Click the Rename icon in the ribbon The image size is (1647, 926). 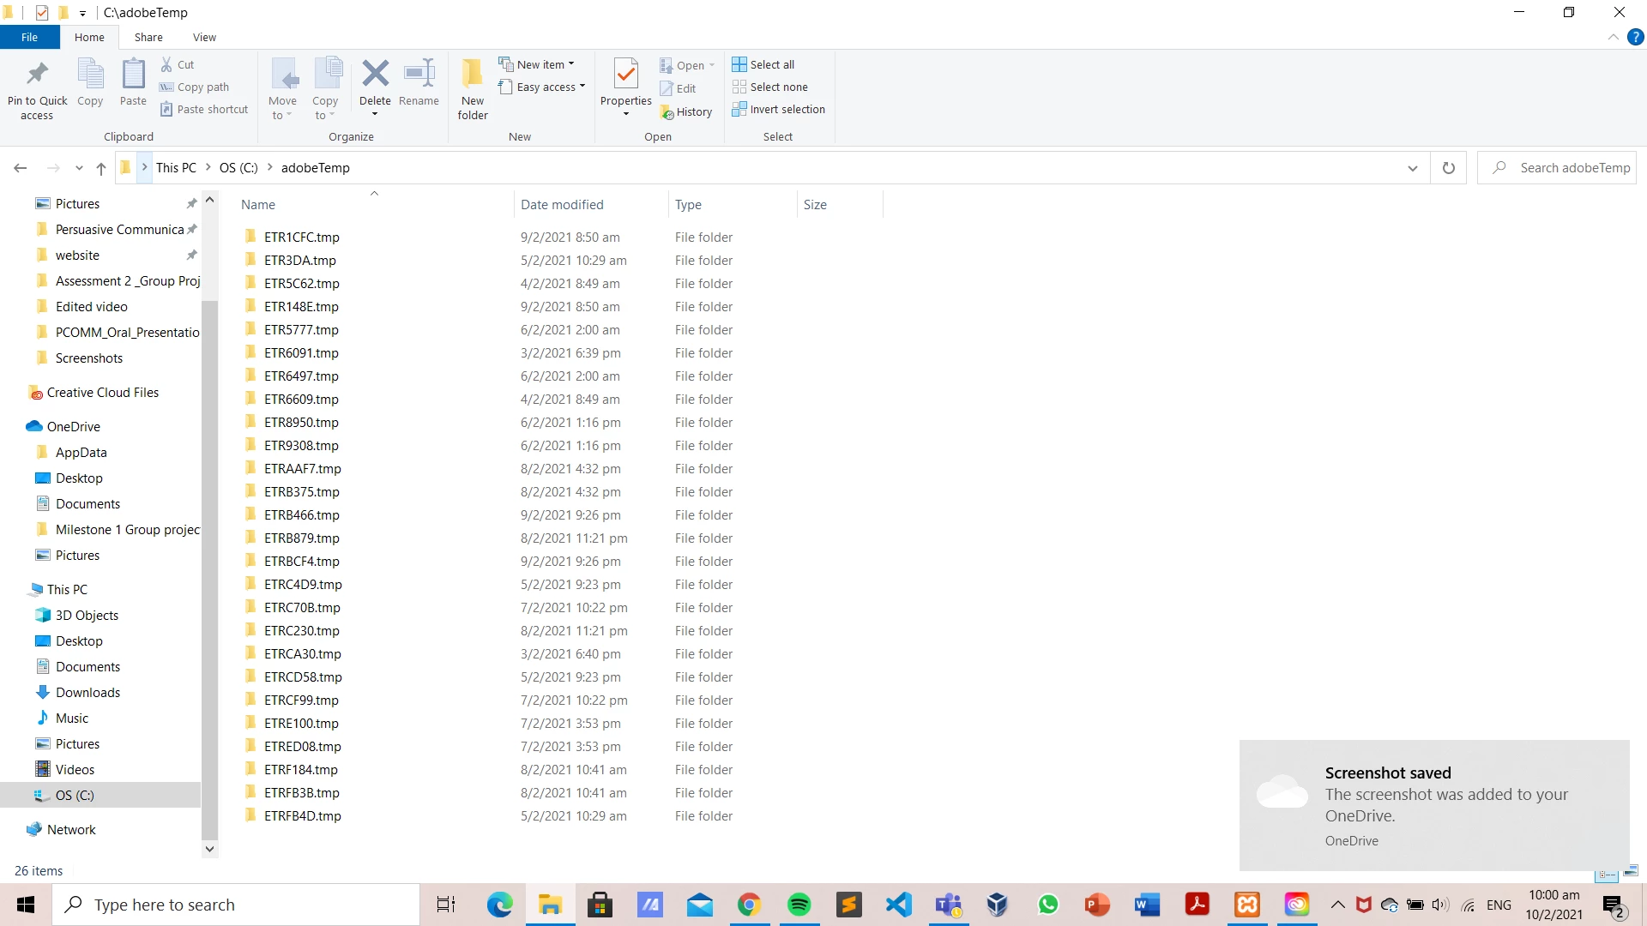[419, 75]
